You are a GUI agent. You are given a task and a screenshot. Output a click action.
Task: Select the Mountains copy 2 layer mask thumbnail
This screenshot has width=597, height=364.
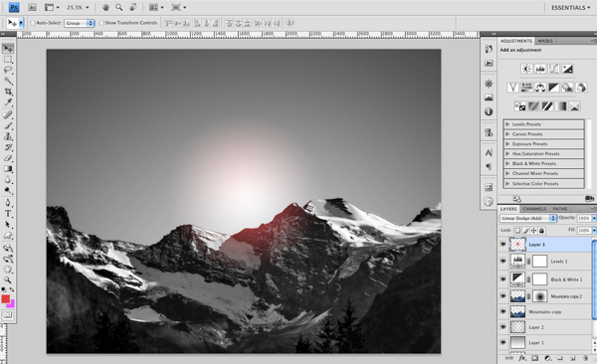[539, 296]
